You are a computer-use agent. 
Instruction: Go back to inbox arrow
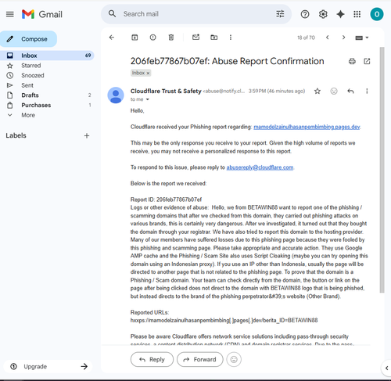pyautogui.click(x=112, y=38)
